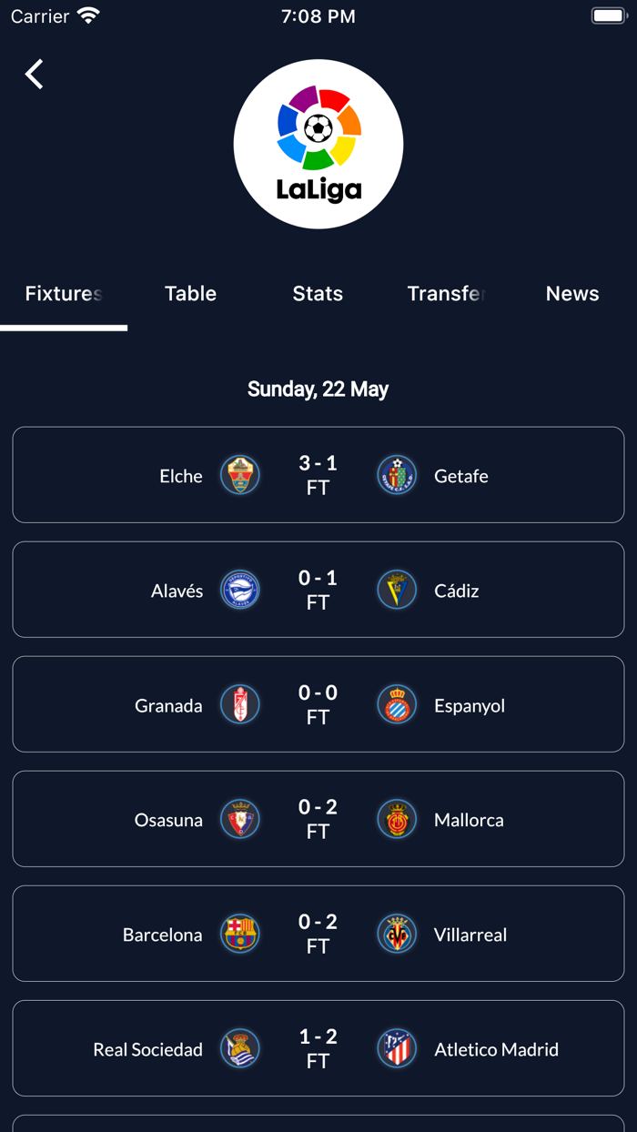637x1132 pixels.
Task: Show the News tab
Action: pyautogui.click(x=572, y=294)
